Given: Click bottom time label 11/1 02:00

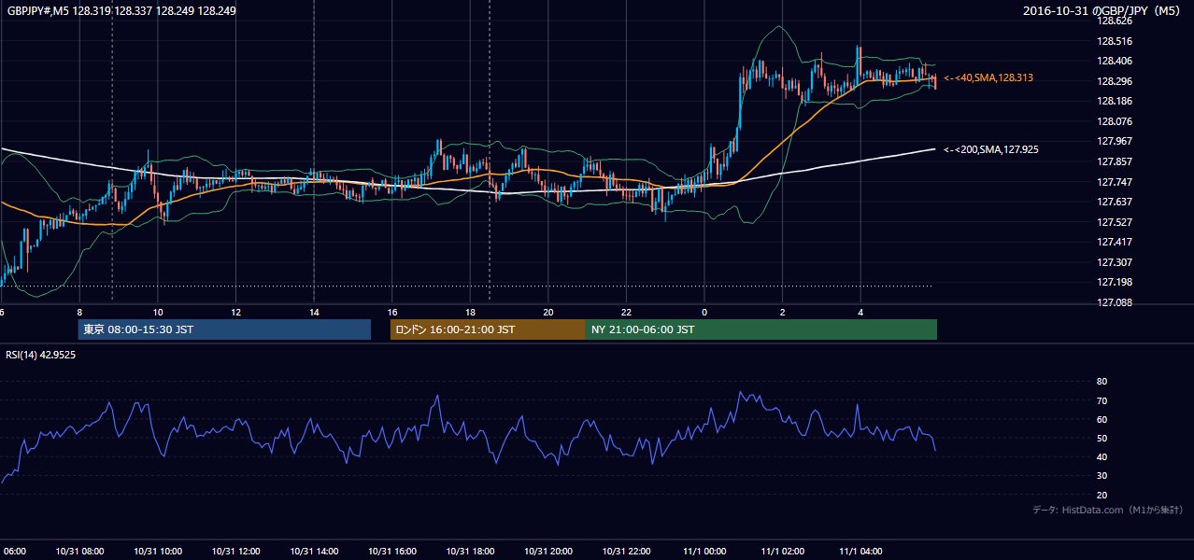Looking at the screenshot, I should (x=782, y=552).
